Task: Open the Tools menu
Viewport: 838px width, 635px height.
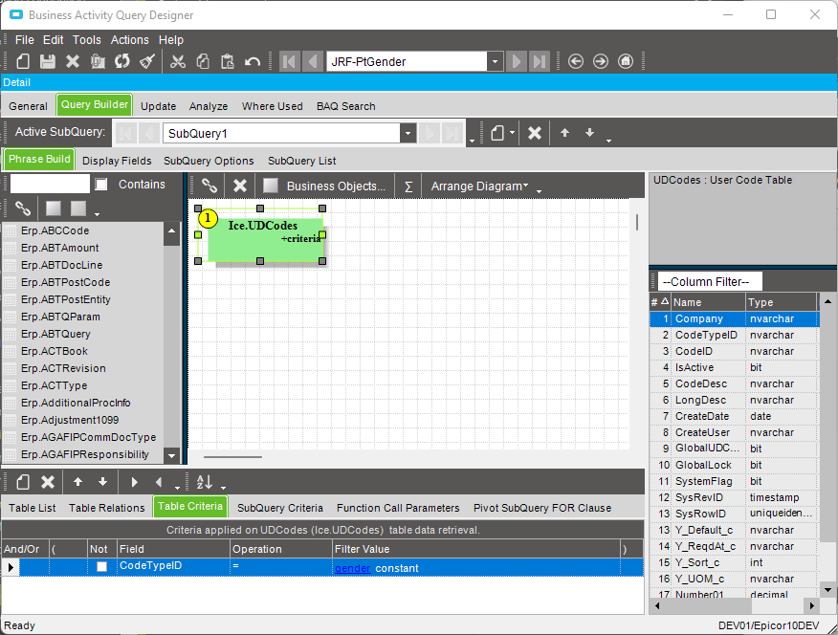Action: (87, 40)
